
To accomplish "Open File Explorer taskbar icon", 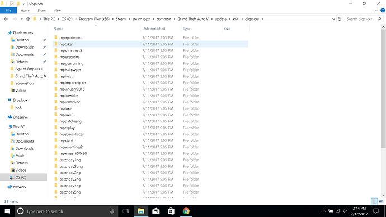I will tap(141, 211).
